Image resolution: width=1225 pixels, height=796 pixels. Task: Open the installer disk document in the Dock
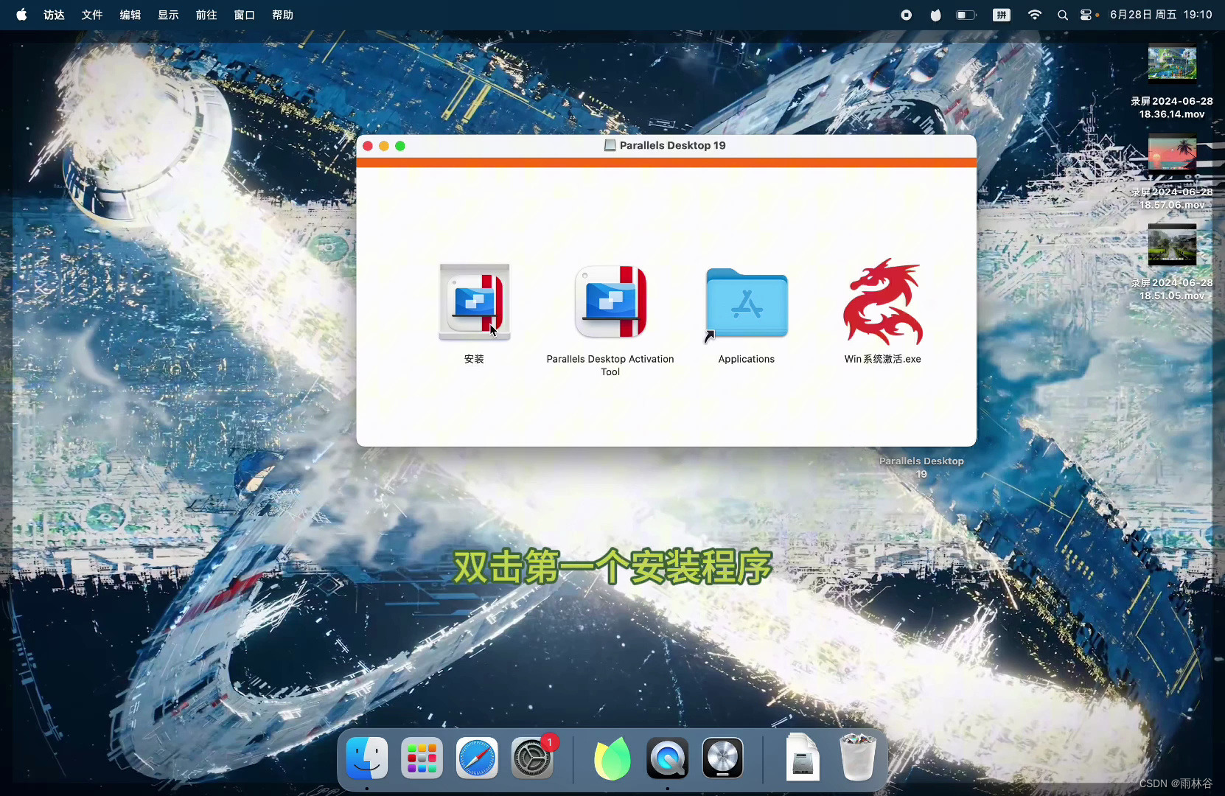pyautogui.click(x=803, y=757)
